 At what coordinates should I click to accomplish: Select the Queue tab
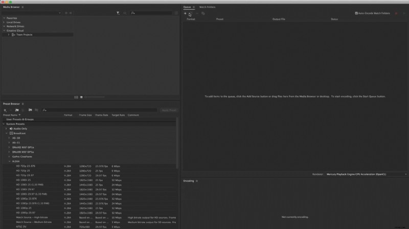187,7
